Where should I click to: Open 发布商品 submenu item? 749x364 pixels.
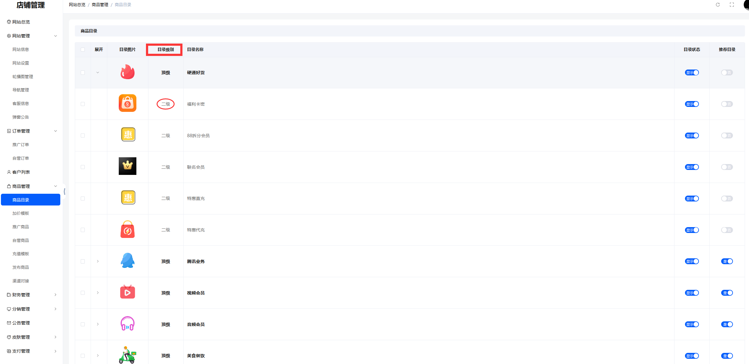tap(21, 267)
